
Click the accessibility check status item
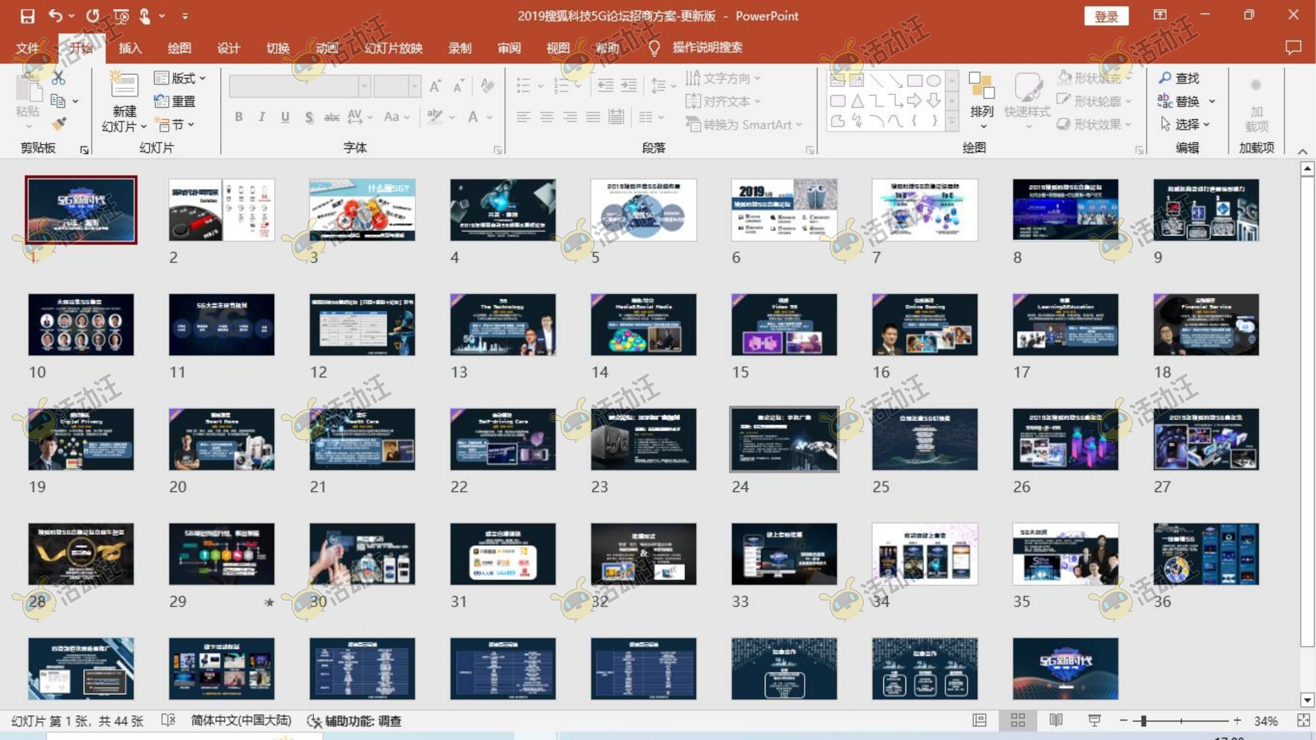click(x=354, y=721)
